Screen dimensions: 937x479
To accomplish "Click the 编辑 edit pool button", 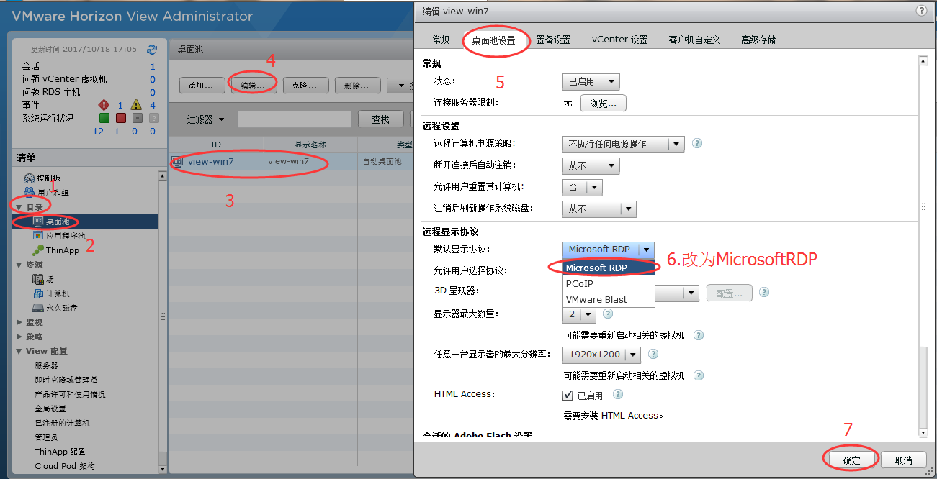I will tap(253, 86).
